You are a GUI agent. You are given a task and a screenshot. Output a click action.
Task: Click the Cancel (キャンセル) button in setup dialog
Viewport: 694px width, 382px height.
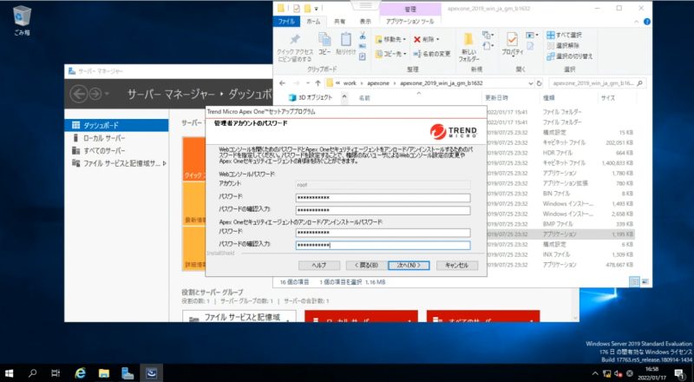pos(457,265)
